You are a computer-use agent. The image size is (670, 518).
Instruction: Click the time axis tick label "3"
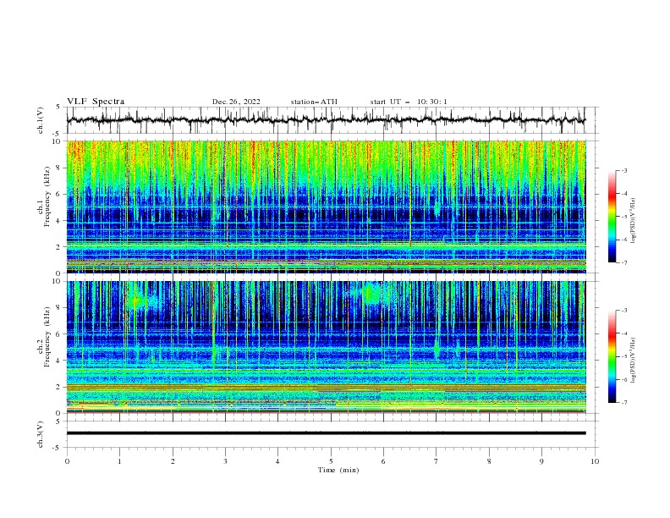(225, 461)
